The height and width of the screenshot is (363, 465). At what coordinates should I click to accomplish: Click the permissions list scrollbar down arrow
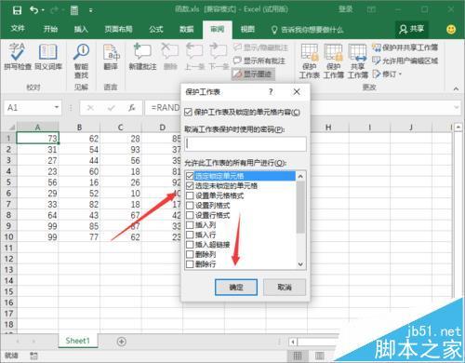click(300, 264)
